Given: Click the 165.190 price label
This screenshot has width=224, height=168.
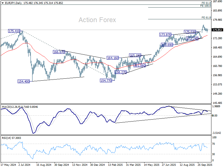Looking at the screenshot, I should pyautogui.click(x=135, y=55).
